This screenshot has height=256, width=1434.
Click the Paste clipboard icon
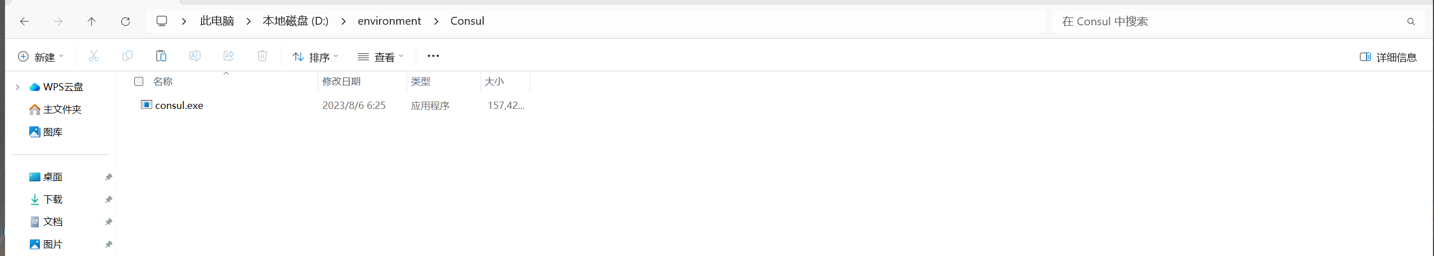pos(161,56)
